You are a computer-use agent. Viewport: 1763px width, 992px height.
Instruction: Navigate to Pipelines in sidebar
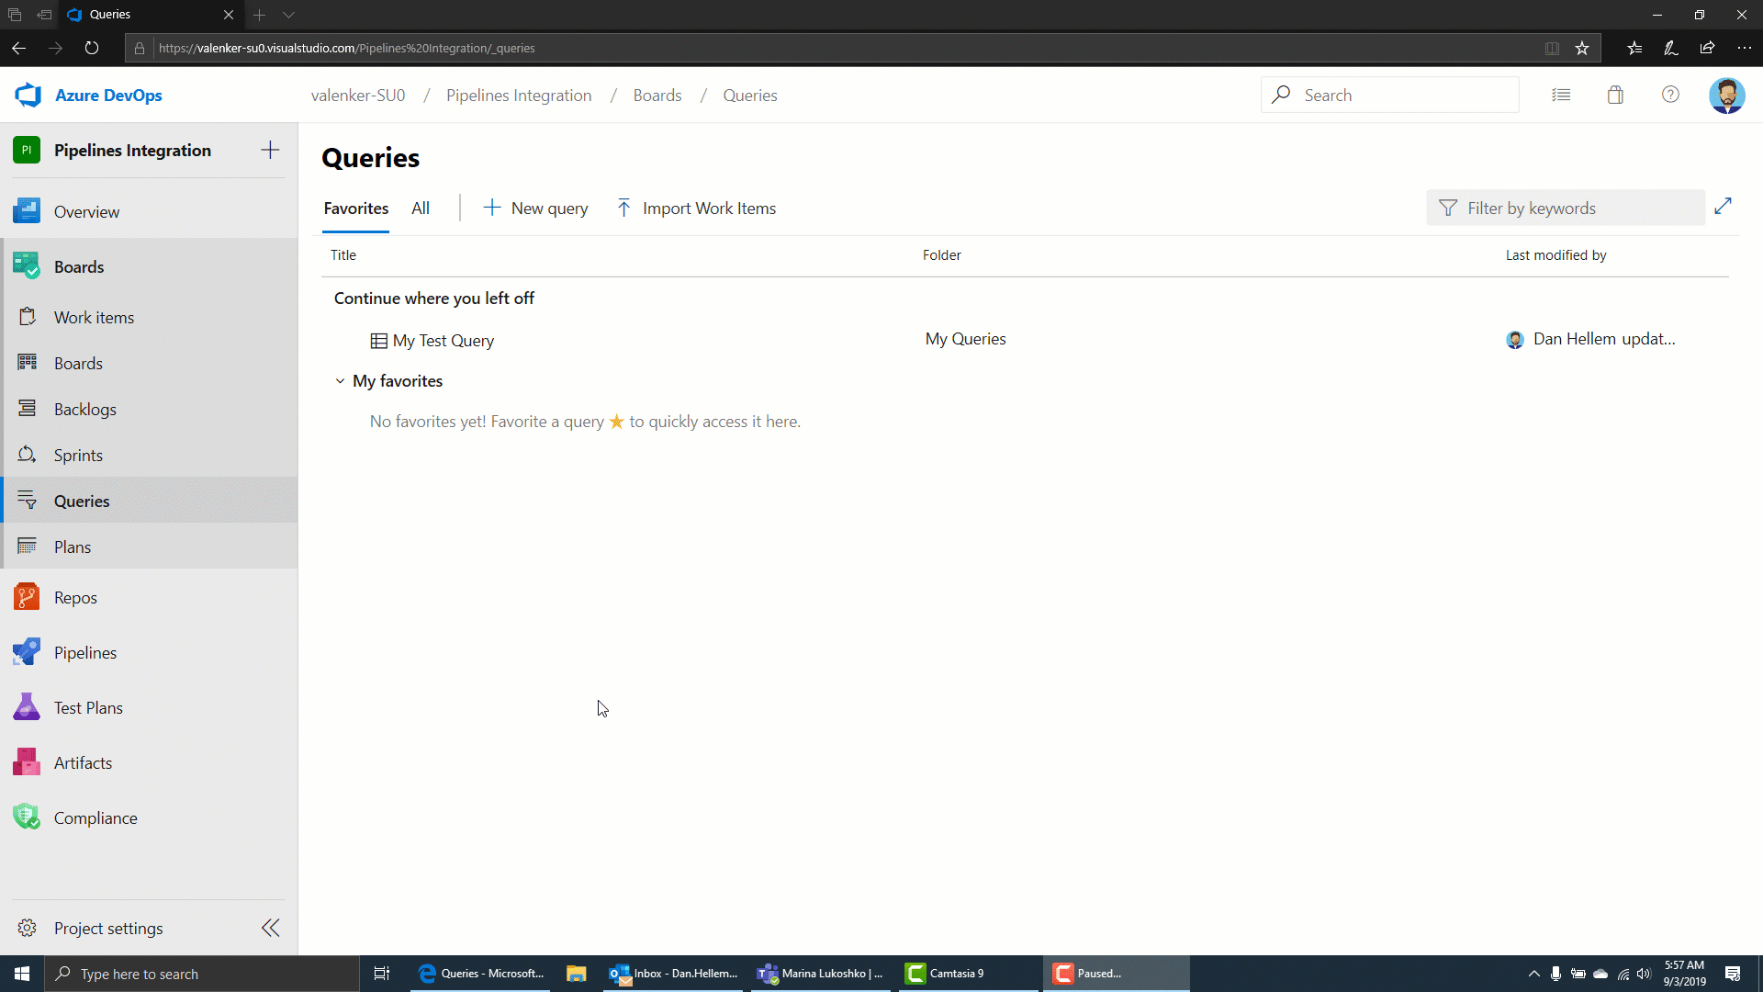click(x=84, y=651)
